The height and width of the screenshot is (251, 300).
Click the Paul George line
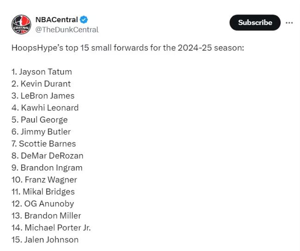[40, 120]
